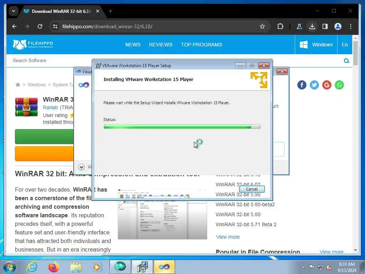Open the TOP PROGRAMS menu item

coord(202,45)
